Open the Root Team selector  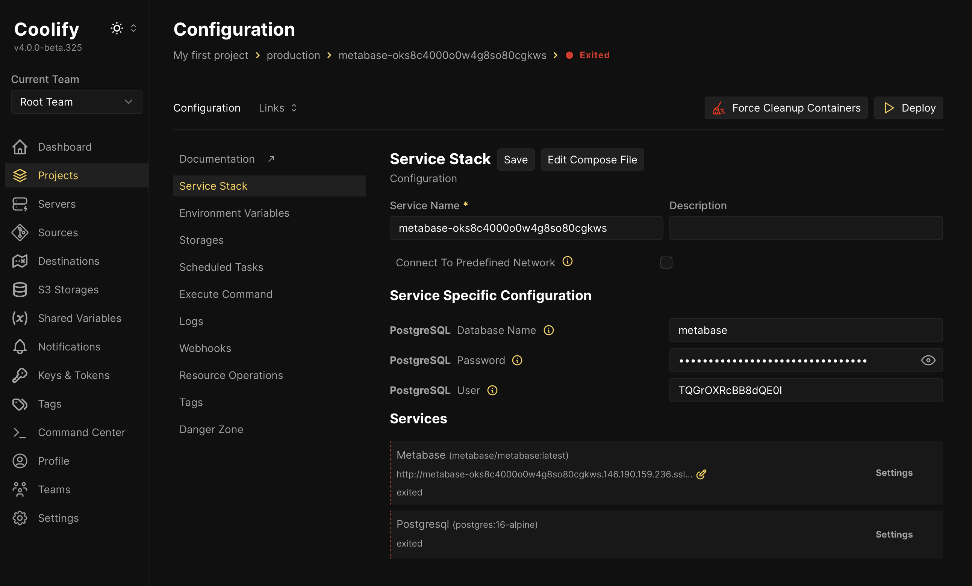tap(76, 102)
